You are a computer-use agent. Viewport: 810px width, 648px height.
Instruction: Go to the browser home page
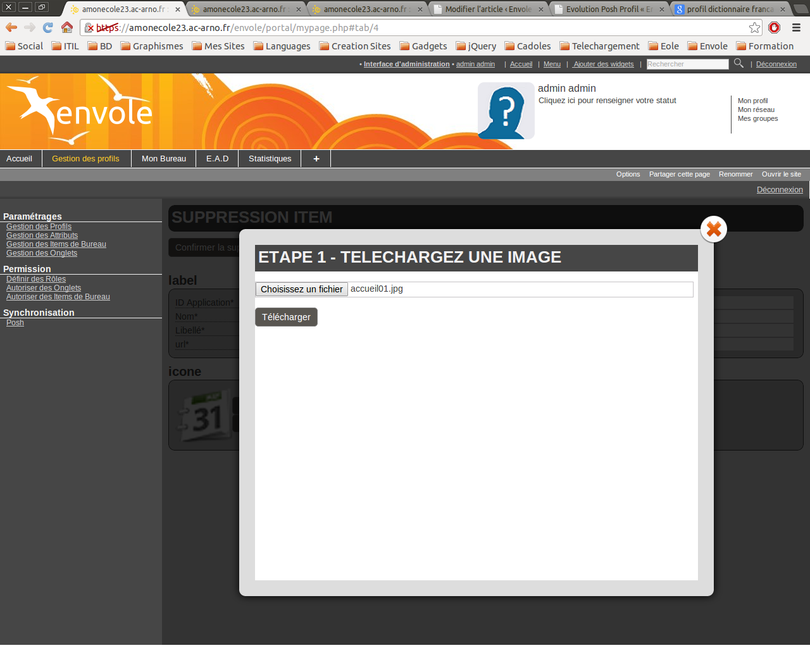click(67, 27)
